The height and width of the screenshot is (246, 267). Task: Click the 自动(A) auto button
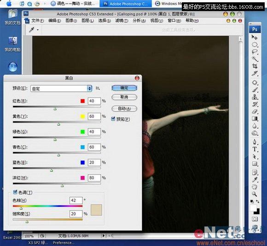[x=124, y=109]
